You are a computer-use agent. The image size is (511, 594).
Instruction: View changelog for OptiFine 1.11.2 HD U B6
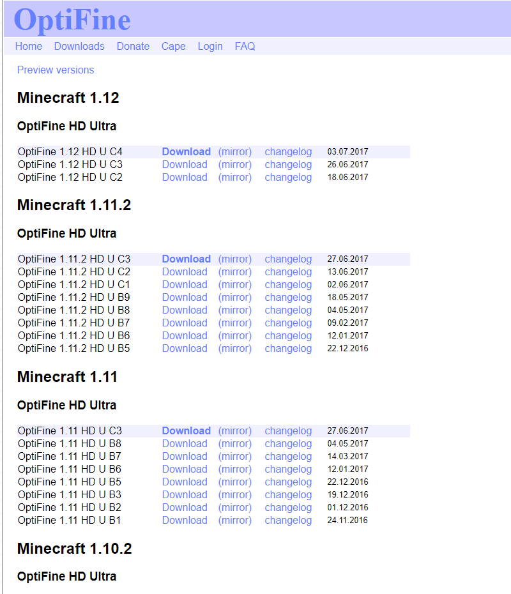pyautogui.click(x=288, y=335)
